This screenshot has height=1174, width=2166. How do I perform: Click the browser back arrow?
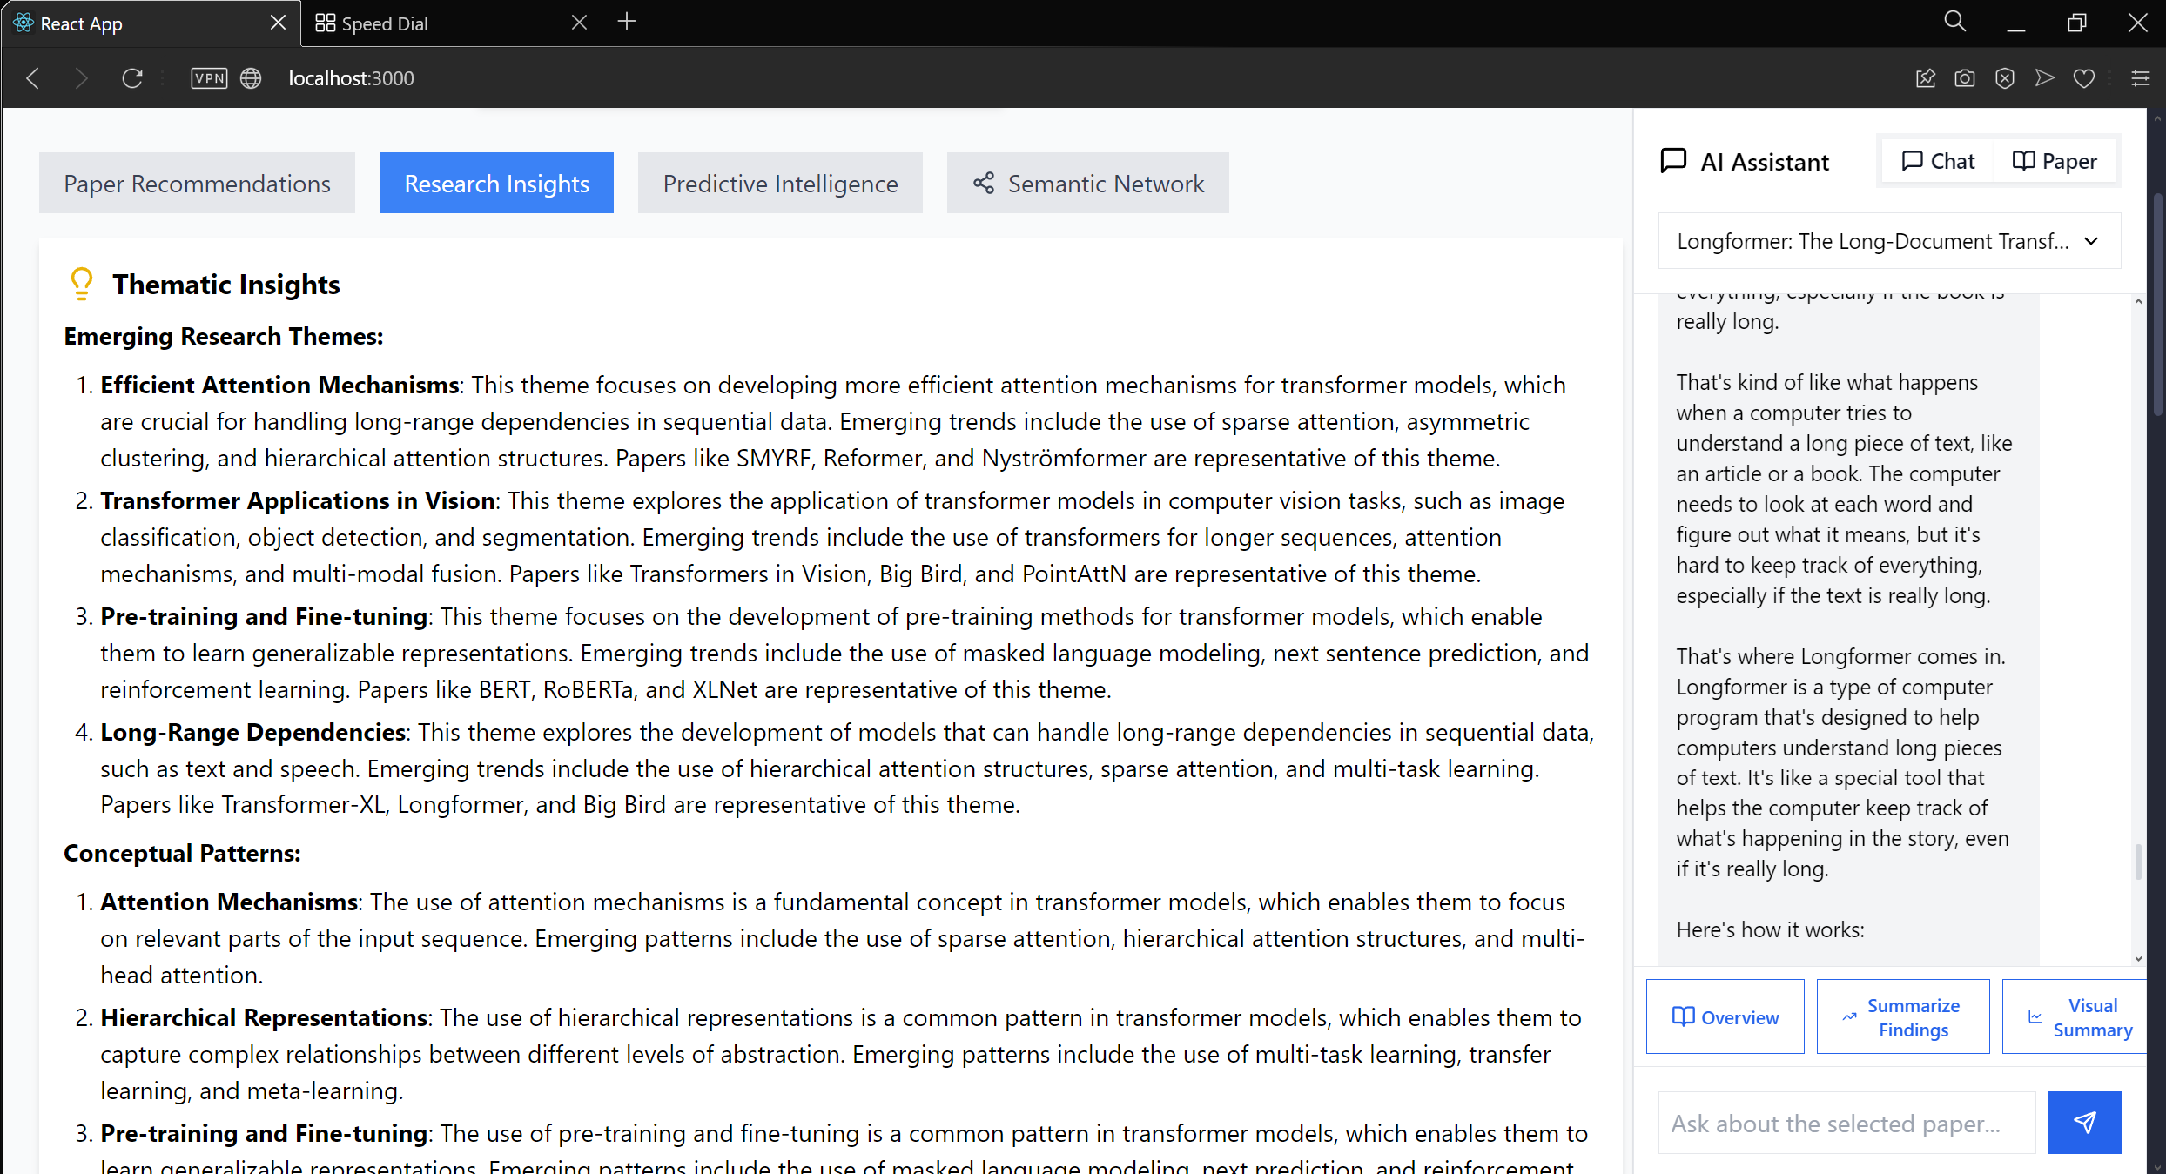pos(33,78)
